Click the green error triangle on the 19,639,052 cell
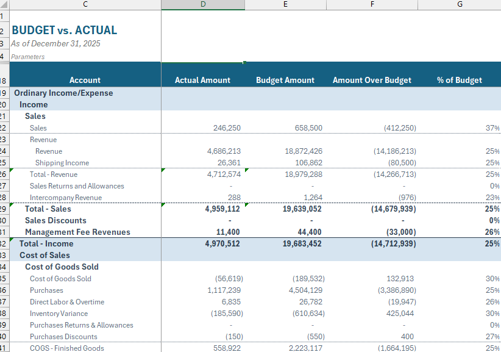This screenshot has width=501, height=352. (246, 206)
